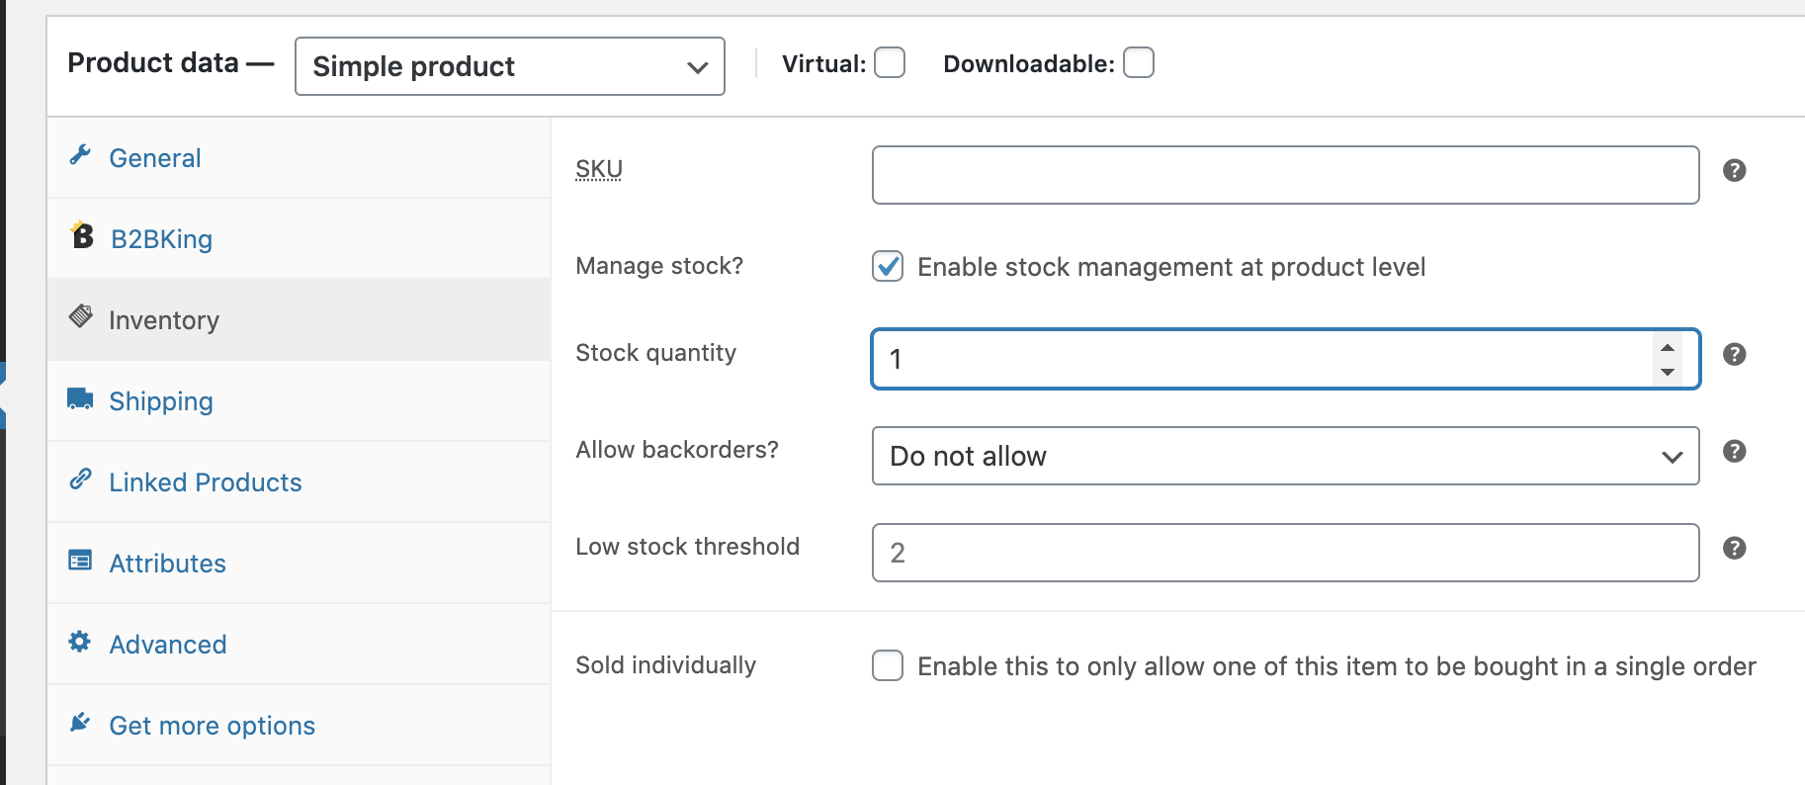
Task: Toggle the Downloadable checkbox
Action: click(x=1139, y=62)
